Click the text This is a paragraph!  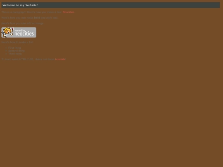14,12
